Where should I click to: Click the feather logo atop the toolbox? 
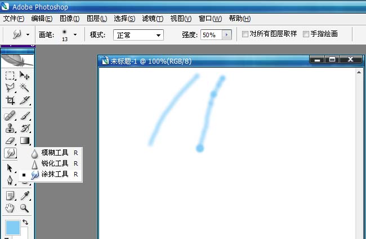(17, 61)
